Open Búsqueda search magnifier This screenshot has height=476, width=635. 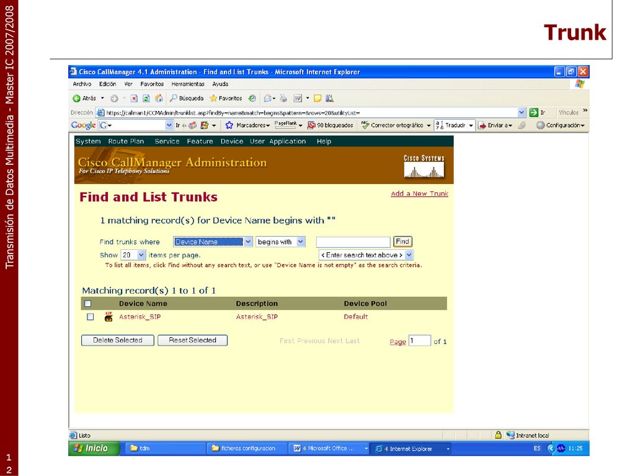[x=174, y=98]
